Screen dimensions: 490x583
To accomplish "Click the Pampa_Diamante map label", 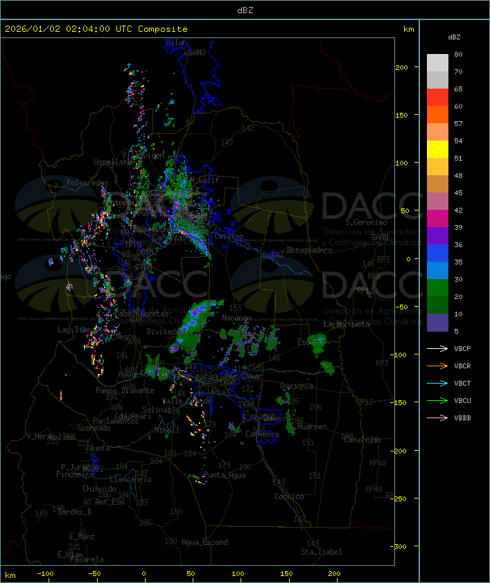I will (125, 391).
